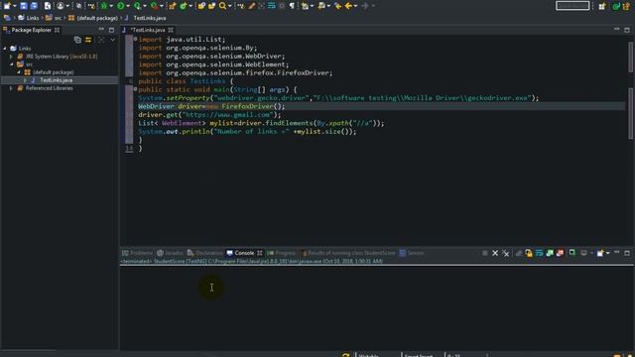This screenshot has height=357, width=635.
Task: Switch to the Problems tab
Action: point(137,253)
